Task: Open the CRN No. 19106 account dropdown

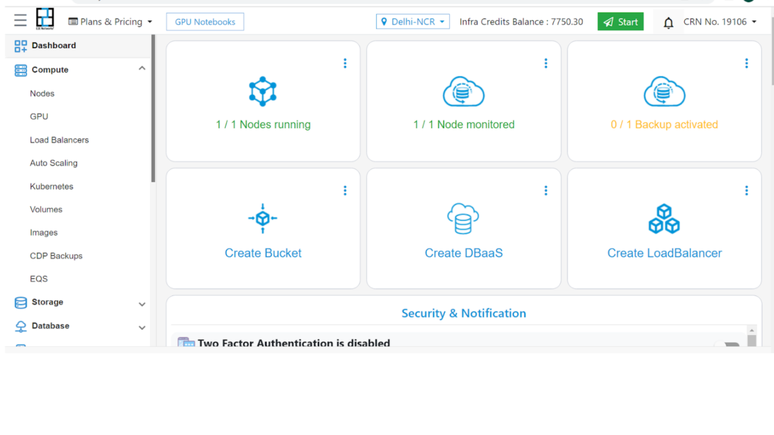Action: coord(720,22)
